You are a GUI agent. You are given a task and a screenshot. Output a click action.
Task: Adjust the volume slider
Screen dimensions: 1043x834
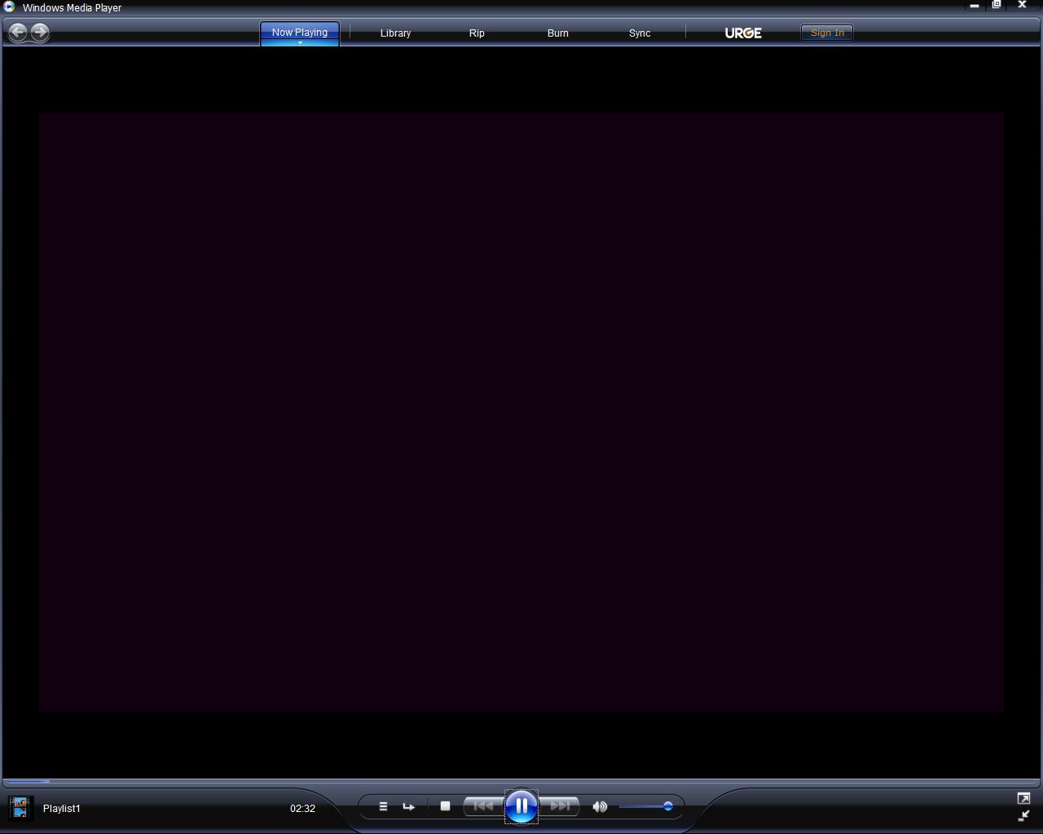645,806
